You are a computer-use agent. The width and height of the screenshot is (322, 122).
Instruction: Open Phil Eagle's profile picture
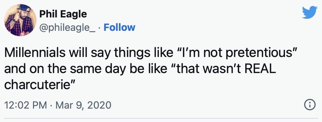pyautogui.click(x=20, y=20)
